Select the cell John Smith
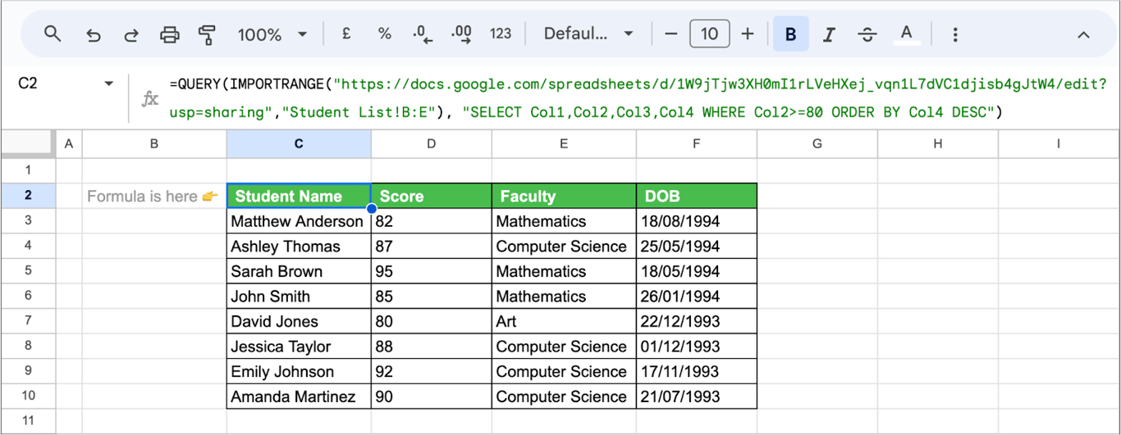The image size is (1121, 435). [299, 296]
